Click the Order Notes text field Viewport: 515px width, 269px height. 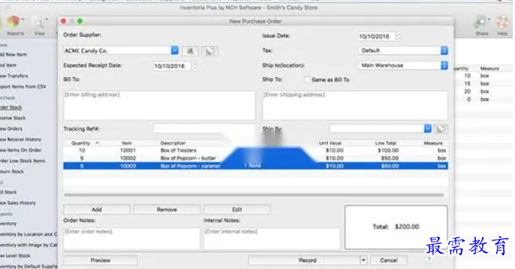(x=132, y=238)
